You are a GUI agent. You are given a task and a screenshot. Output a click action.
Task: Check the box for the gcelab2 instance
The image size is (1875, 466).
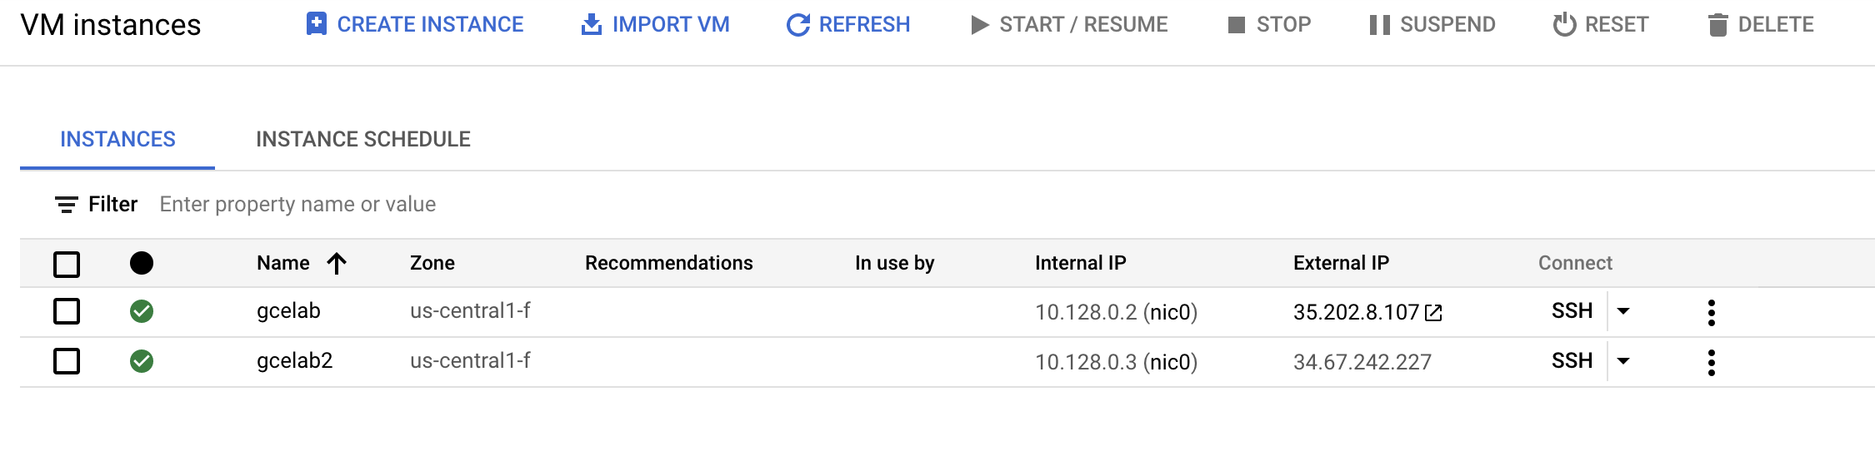(67, 362)
